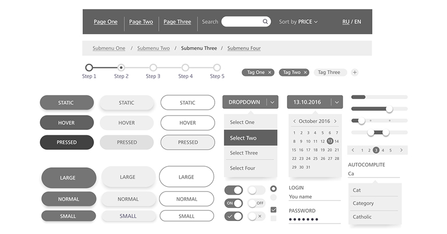
Task: Click the light gray NORMAL button
Action: [x=128, y=199]
